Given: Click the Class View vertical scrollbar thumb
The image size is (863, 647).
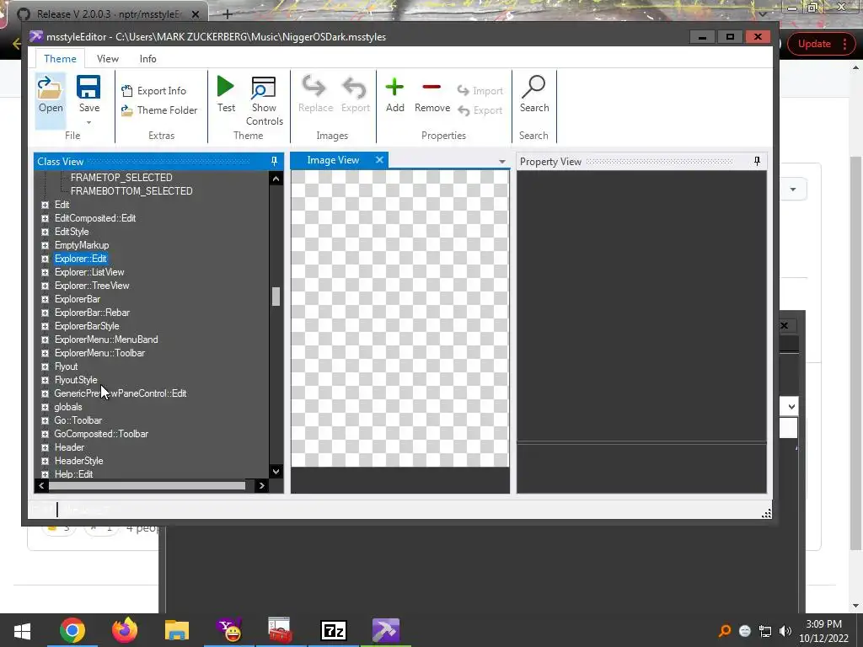Looking at the screenshot, I should (276, 297).
